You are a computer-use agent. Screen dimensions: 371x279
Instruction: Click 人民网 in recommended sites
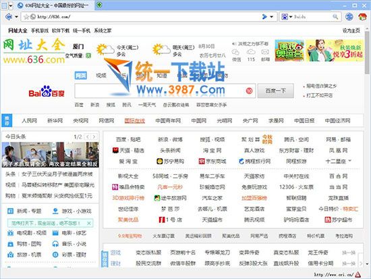point(29,121)
